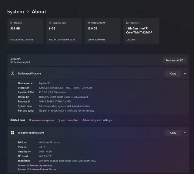Open the Graphics Card 8 GB card
The width and height of the screenshot is (194, 174).
coord(64,31)
